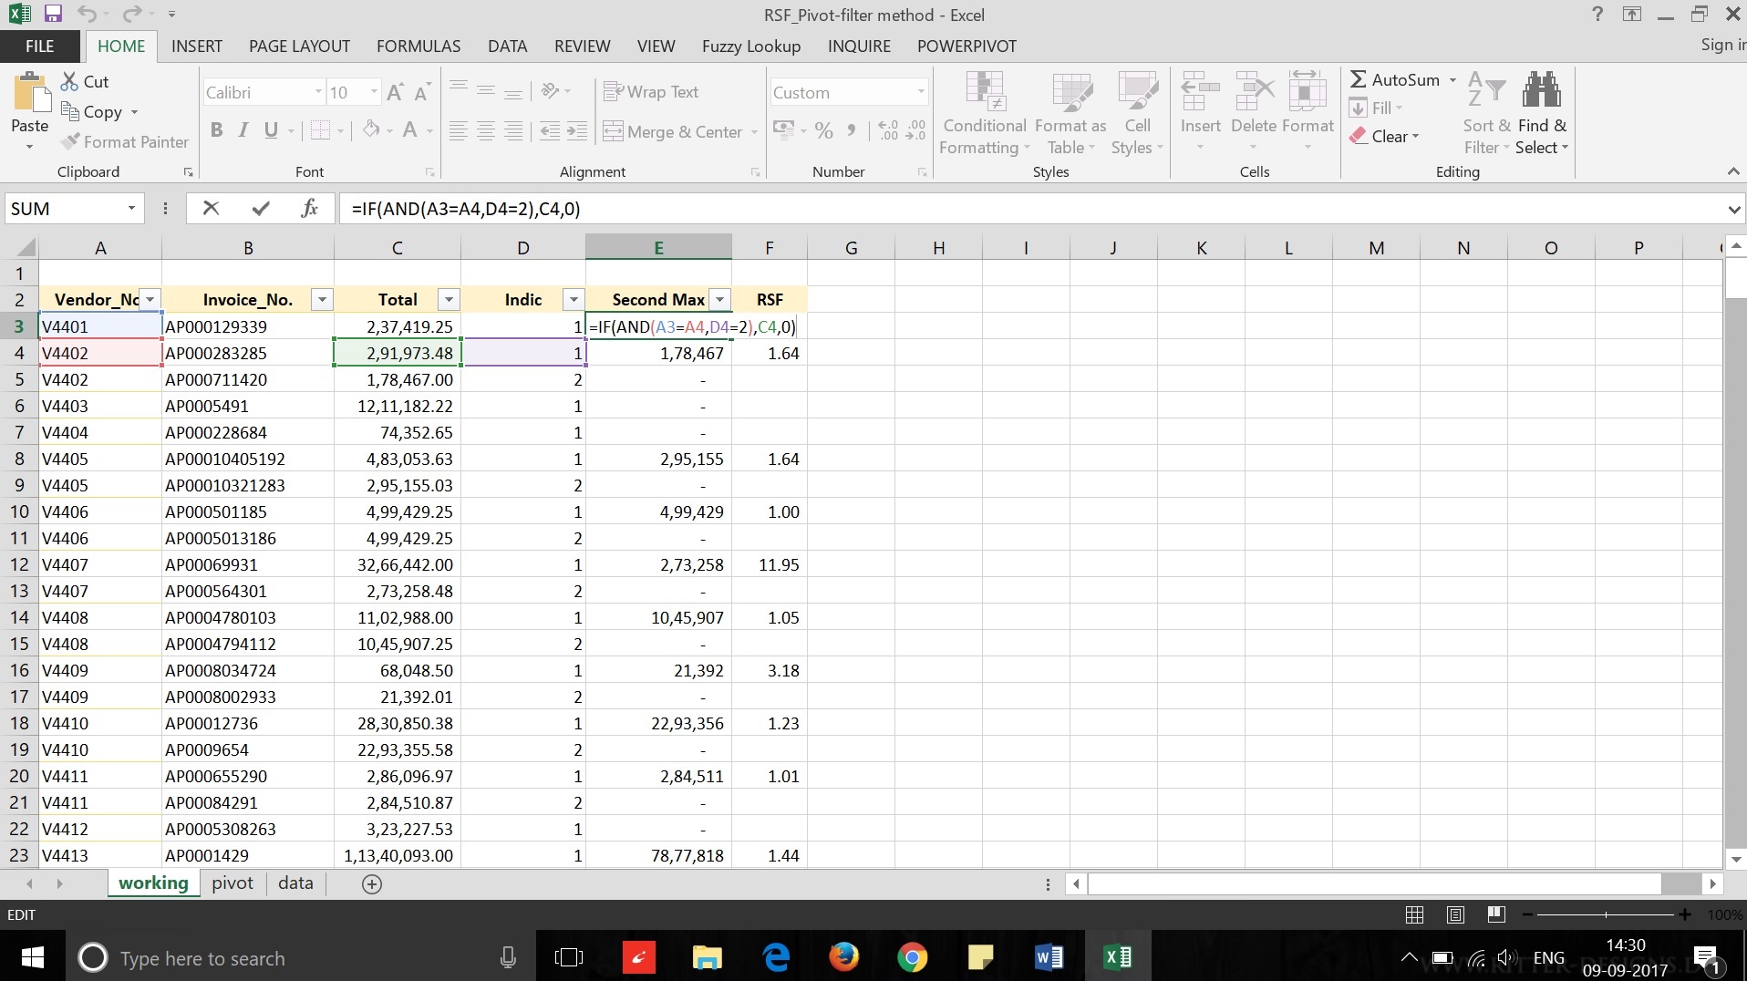Click the Font Color A icon

[410, 130]
